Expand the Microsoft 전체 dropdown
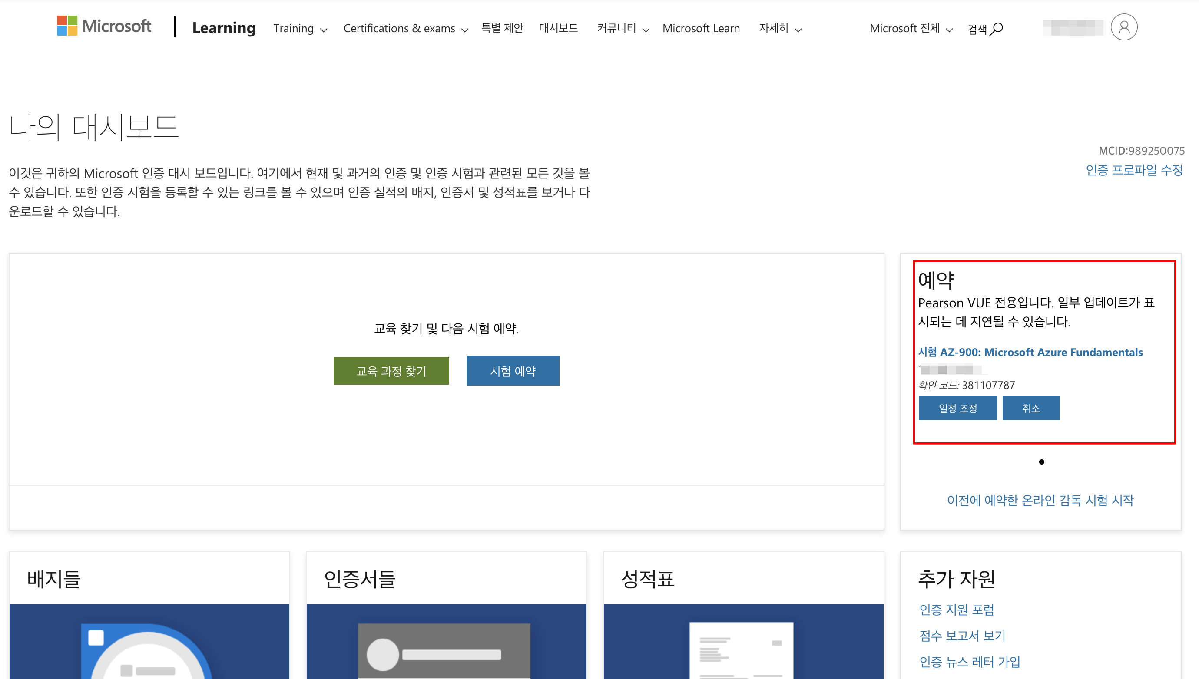The image size is (1199, 679). pyautogui.click(x=911, y=29)
